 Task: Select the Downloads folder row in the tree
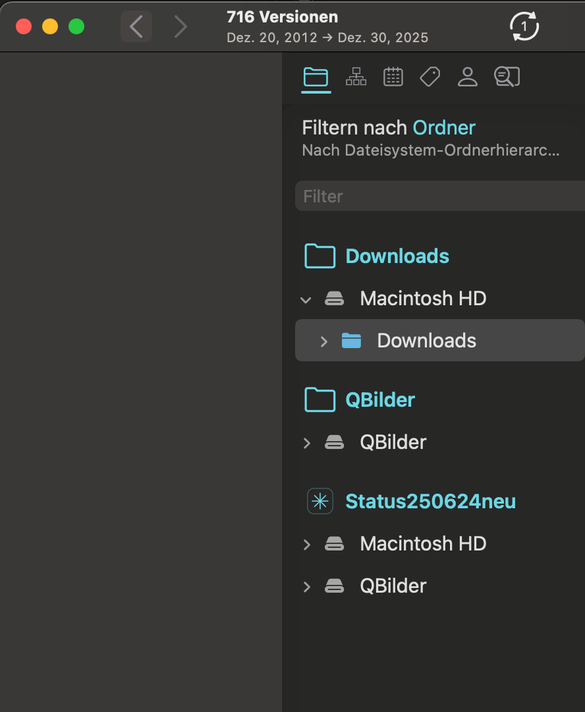coord(426,341)
